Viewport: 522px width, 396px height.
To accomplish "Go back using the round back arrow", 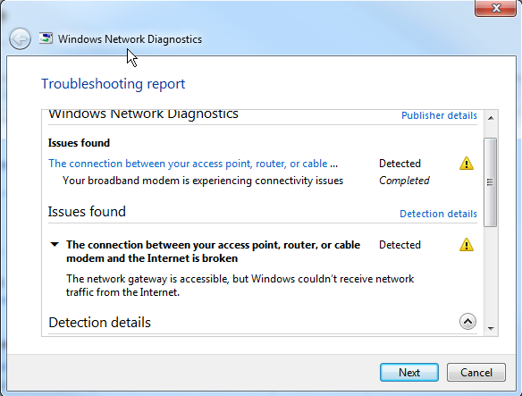I will pyautogui.click(x=20, y=39).
